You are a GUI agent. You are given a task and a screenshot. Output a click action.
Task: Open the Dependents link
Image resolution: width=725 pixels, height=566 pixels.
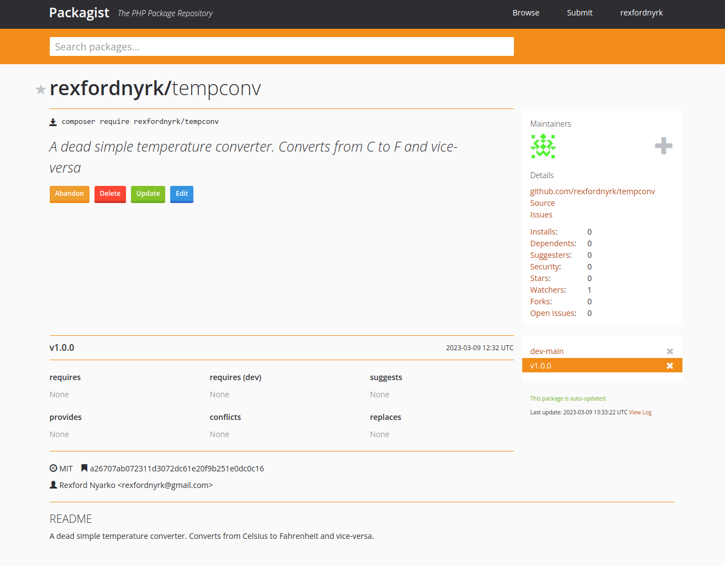pyautogui.click(x=553, y=243)
